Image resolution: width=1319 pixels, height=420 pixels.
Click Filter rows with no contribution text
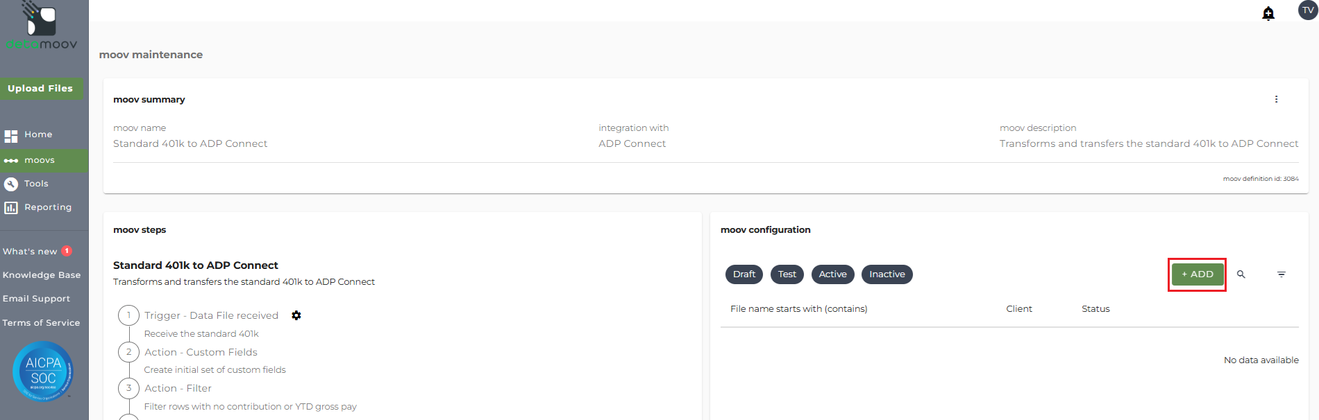coord(250,407)
